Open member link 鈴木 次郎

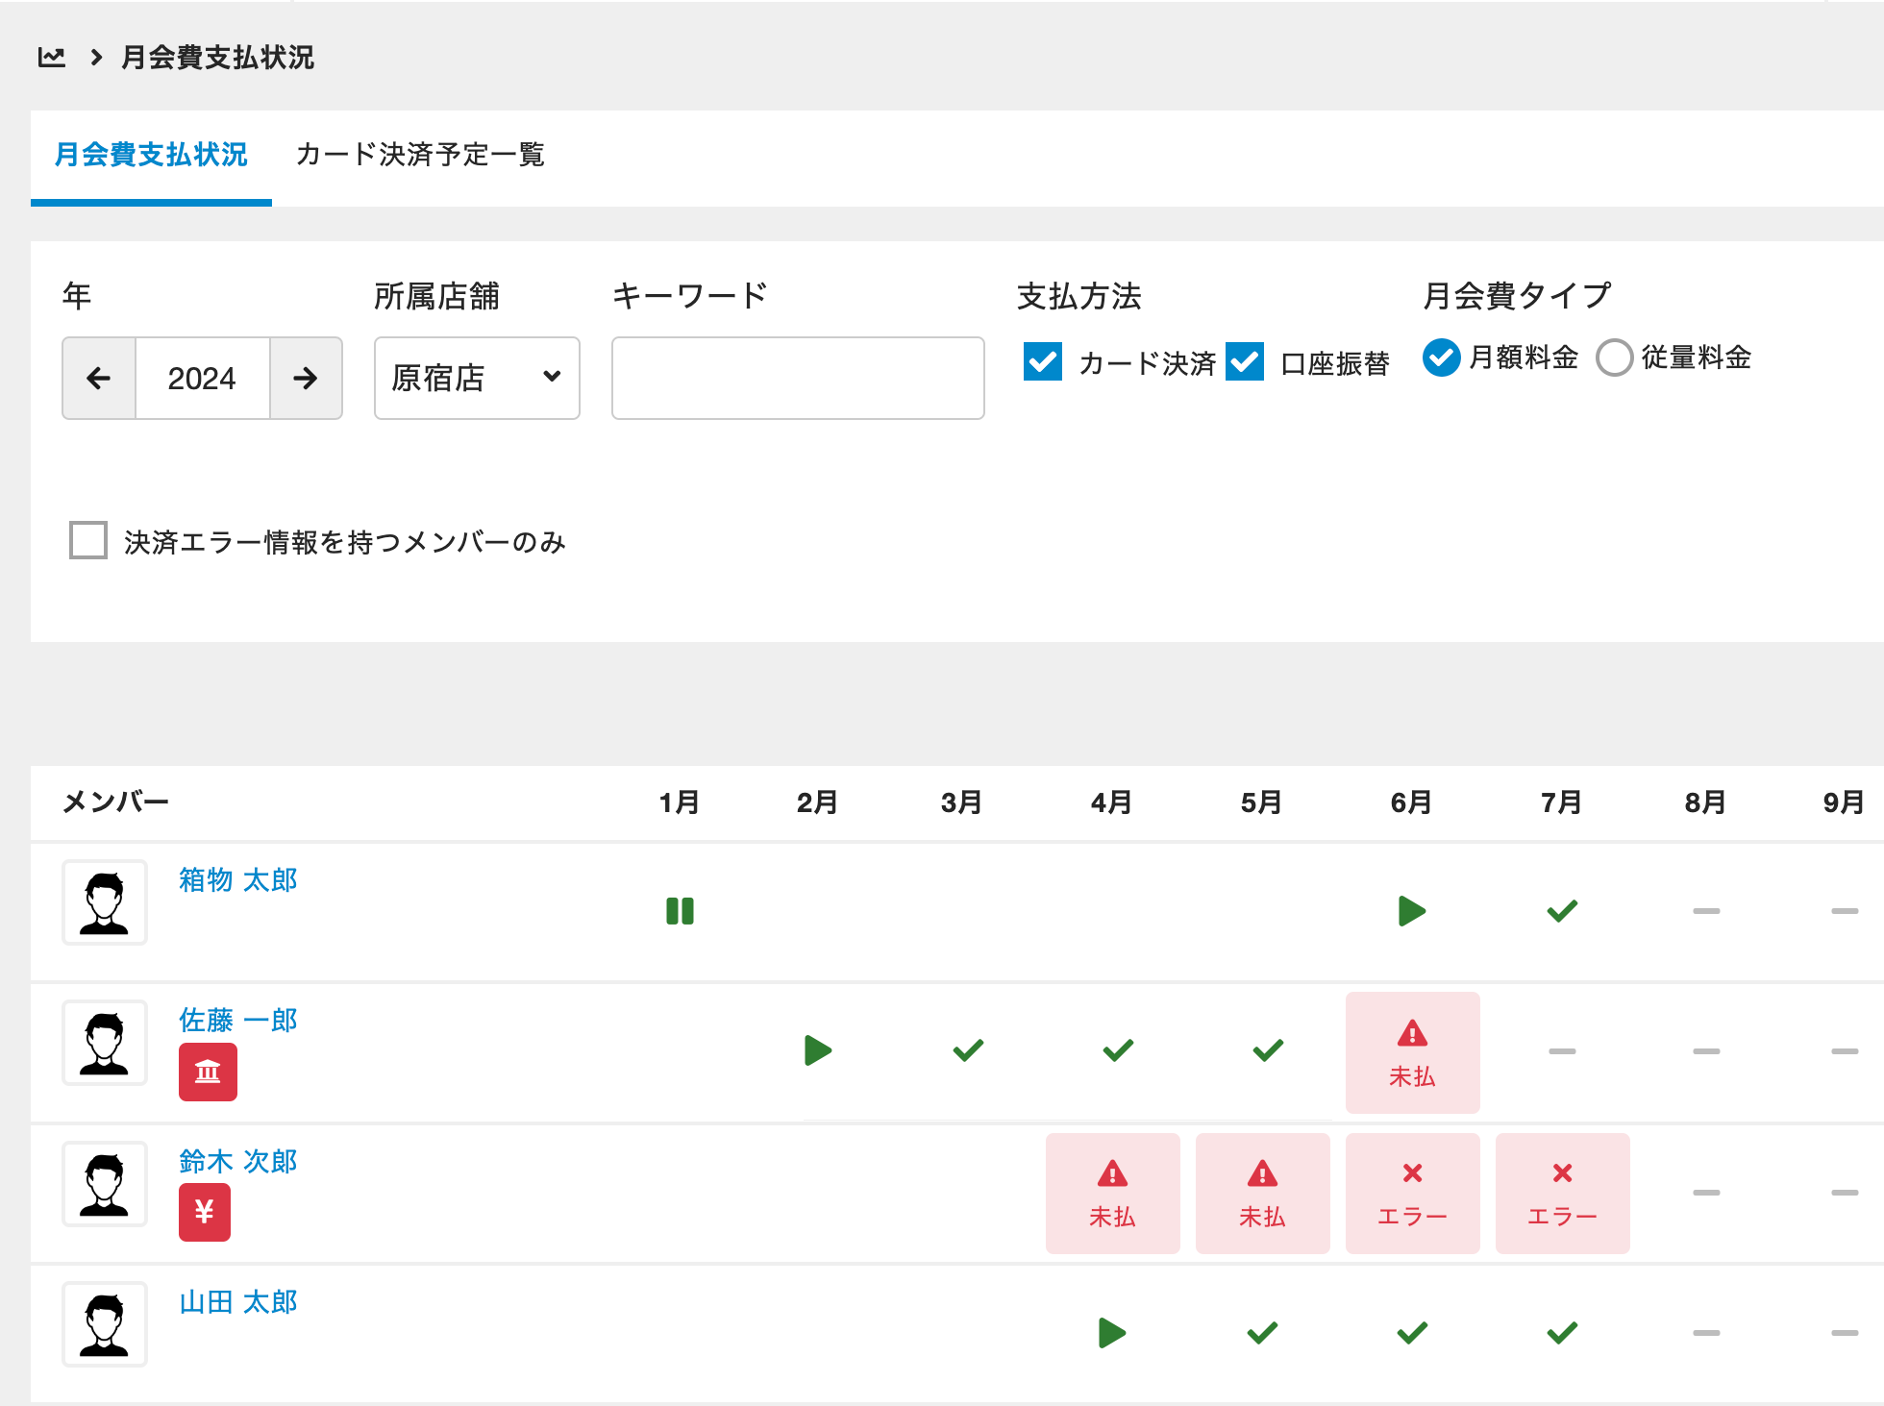pos(238,1161)
